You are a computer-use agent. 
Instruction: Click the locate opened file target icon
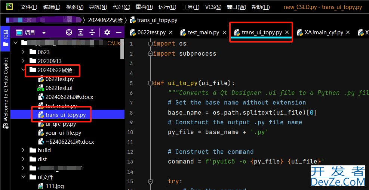coord(69,32)
